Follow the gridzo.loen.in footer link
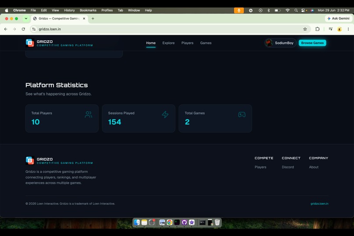Screen dimensions: 354x236 [319, 204]
